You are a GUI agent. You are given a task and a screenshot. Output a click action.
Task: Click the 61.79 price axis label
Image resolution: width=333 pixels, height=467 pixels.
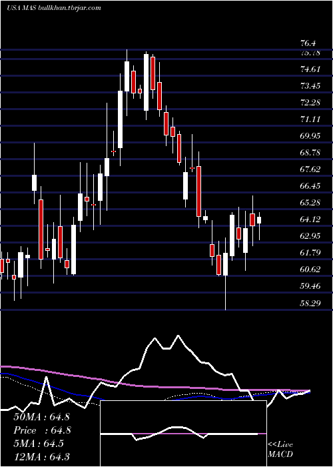(310, 253)
